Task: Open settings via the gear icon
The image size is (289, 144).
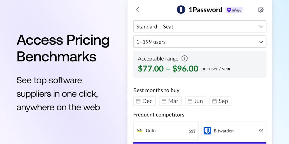Action: pyautogui.click(x=260, y=10)
